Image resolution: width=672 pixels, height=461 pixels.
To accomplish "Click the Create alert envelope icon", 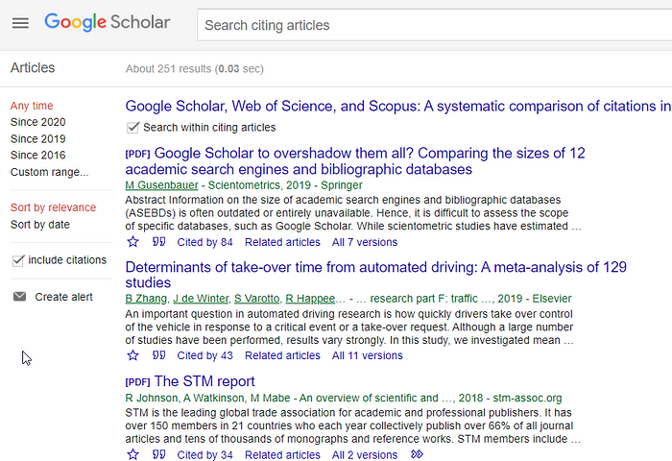I will tap(20, 297).
